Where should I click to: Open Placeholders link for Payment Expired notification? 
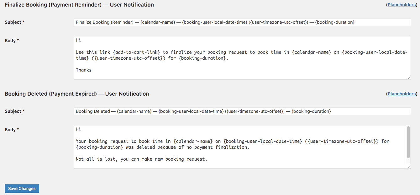(402, 94)
